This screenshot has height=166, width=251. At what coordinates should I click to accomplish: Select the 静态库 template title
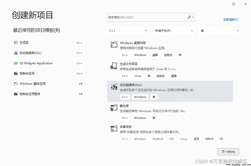coord(124,106)
